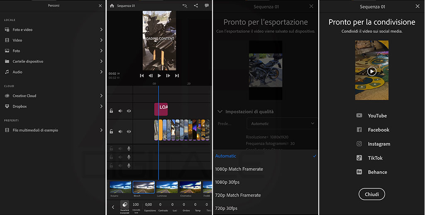Select the checked Automatic option in list

(266, 156)
